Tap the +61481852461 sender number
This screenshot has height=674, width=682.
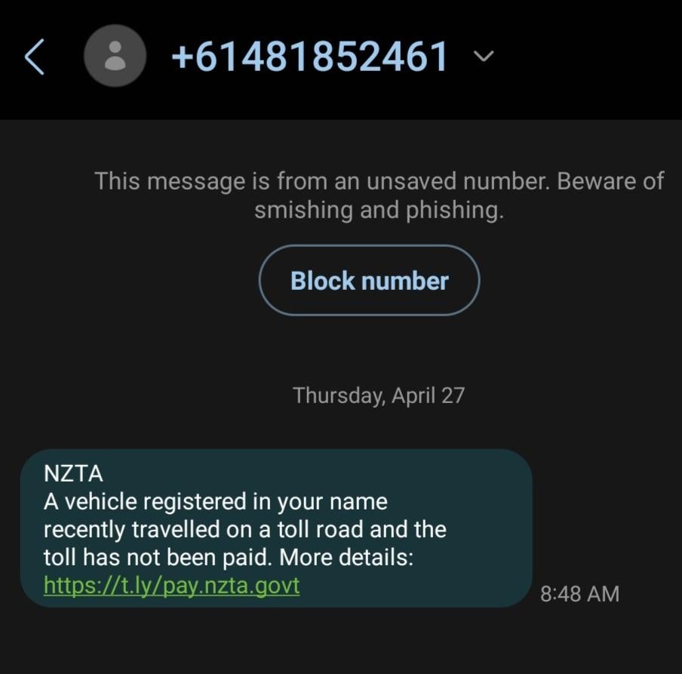pyautogui.click(x=310, y=57)
